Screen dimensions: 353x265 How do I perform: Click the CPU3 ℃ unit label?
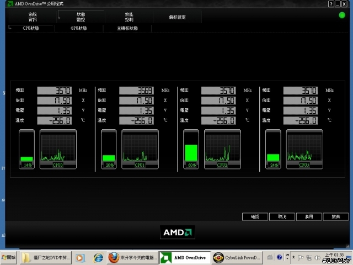329,120
